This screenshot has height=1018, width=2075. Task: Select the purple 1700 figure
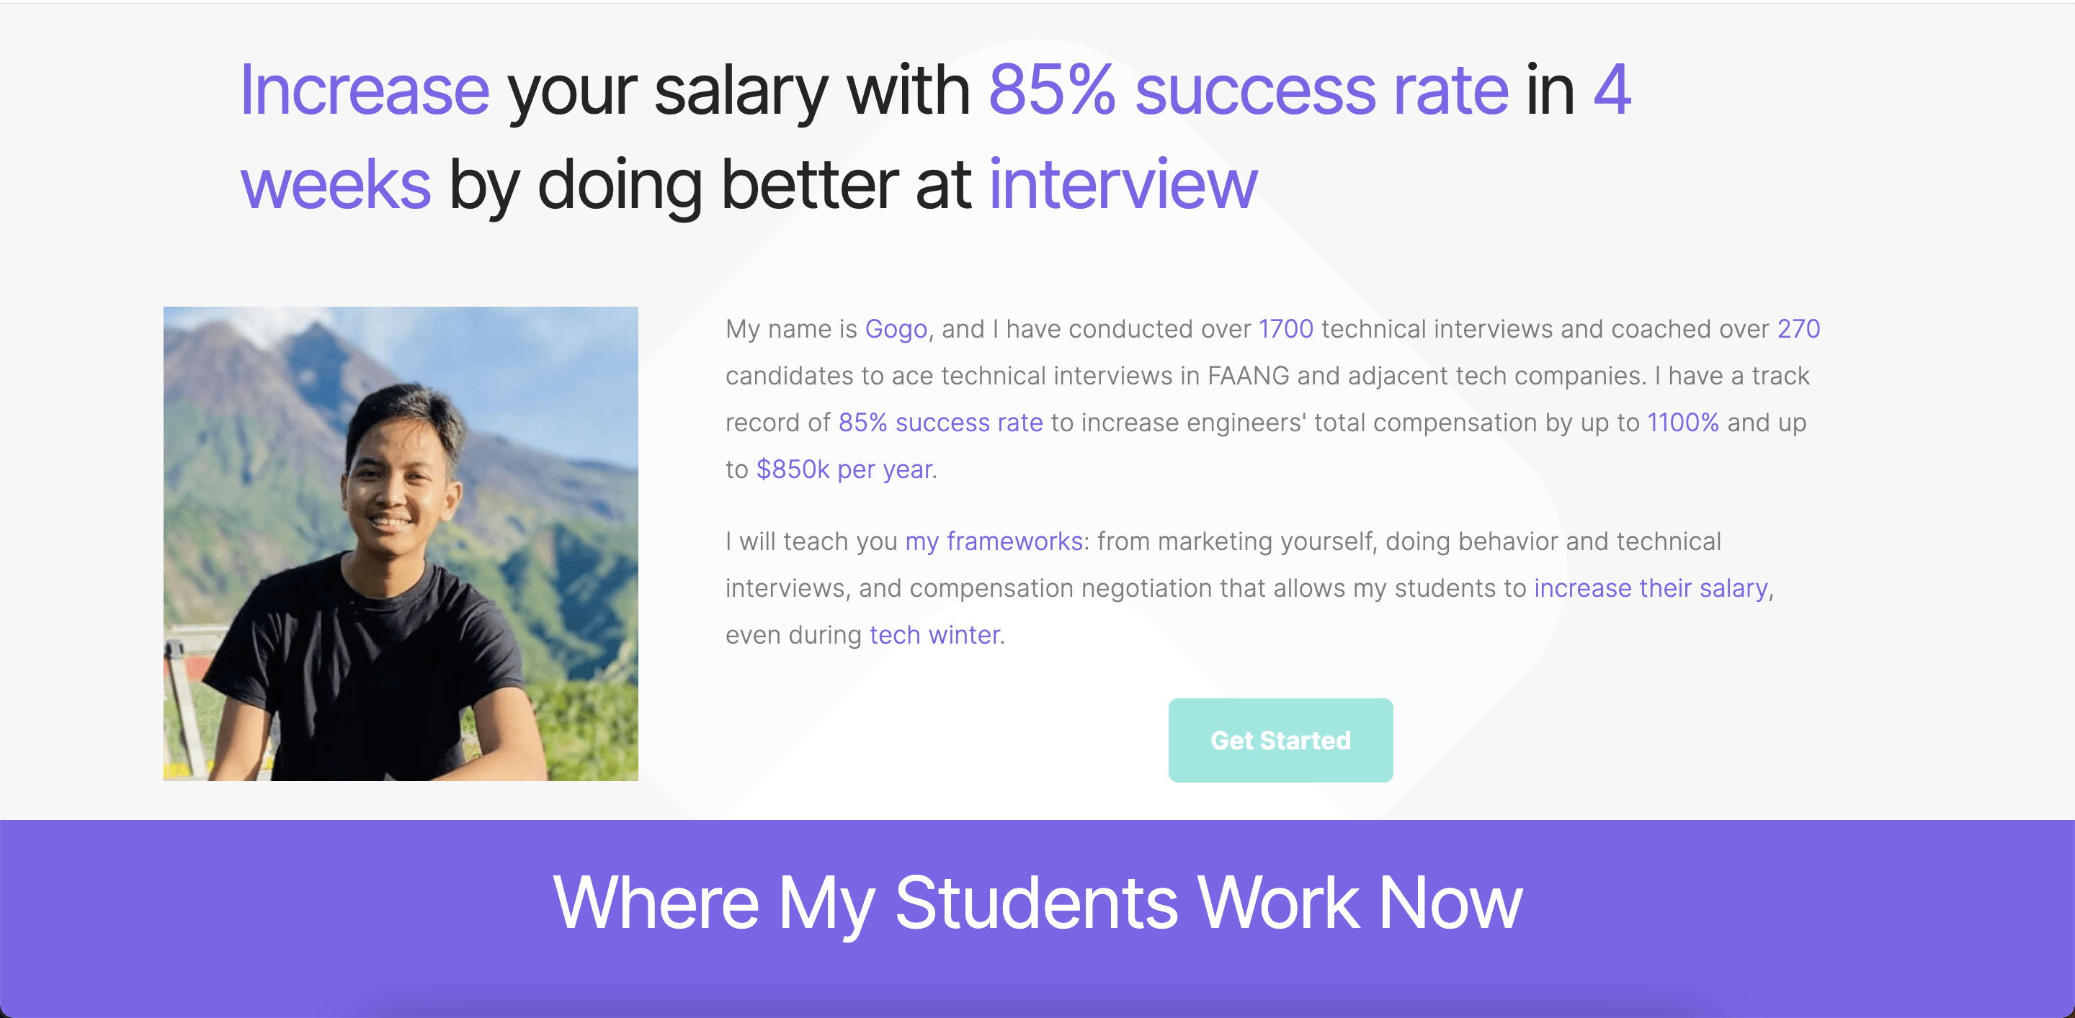pyautogui.click(x=1285, y=329)
